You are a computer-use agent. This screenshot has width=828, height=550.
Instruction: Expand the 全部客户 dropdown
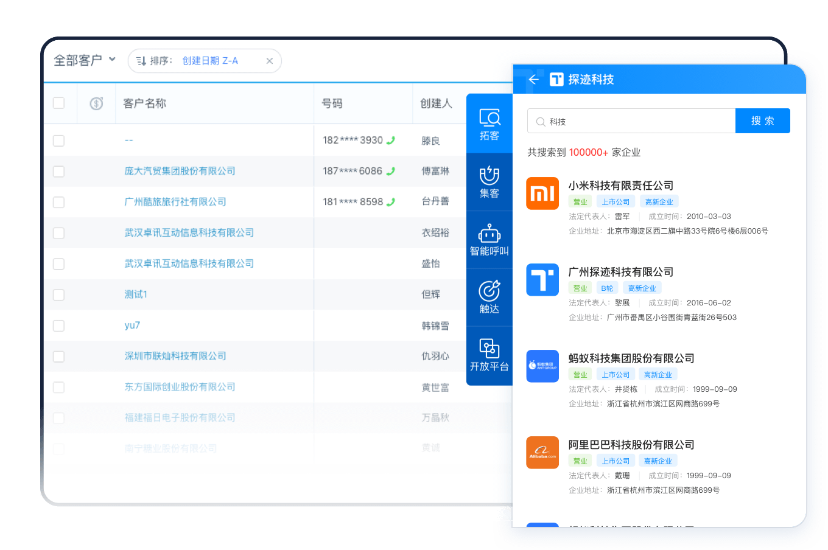85,60
